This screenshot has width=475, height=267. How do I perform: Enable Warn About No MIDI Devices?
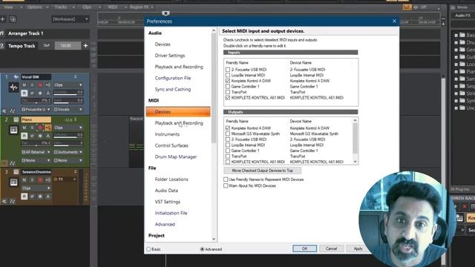(x=226, y=185)
